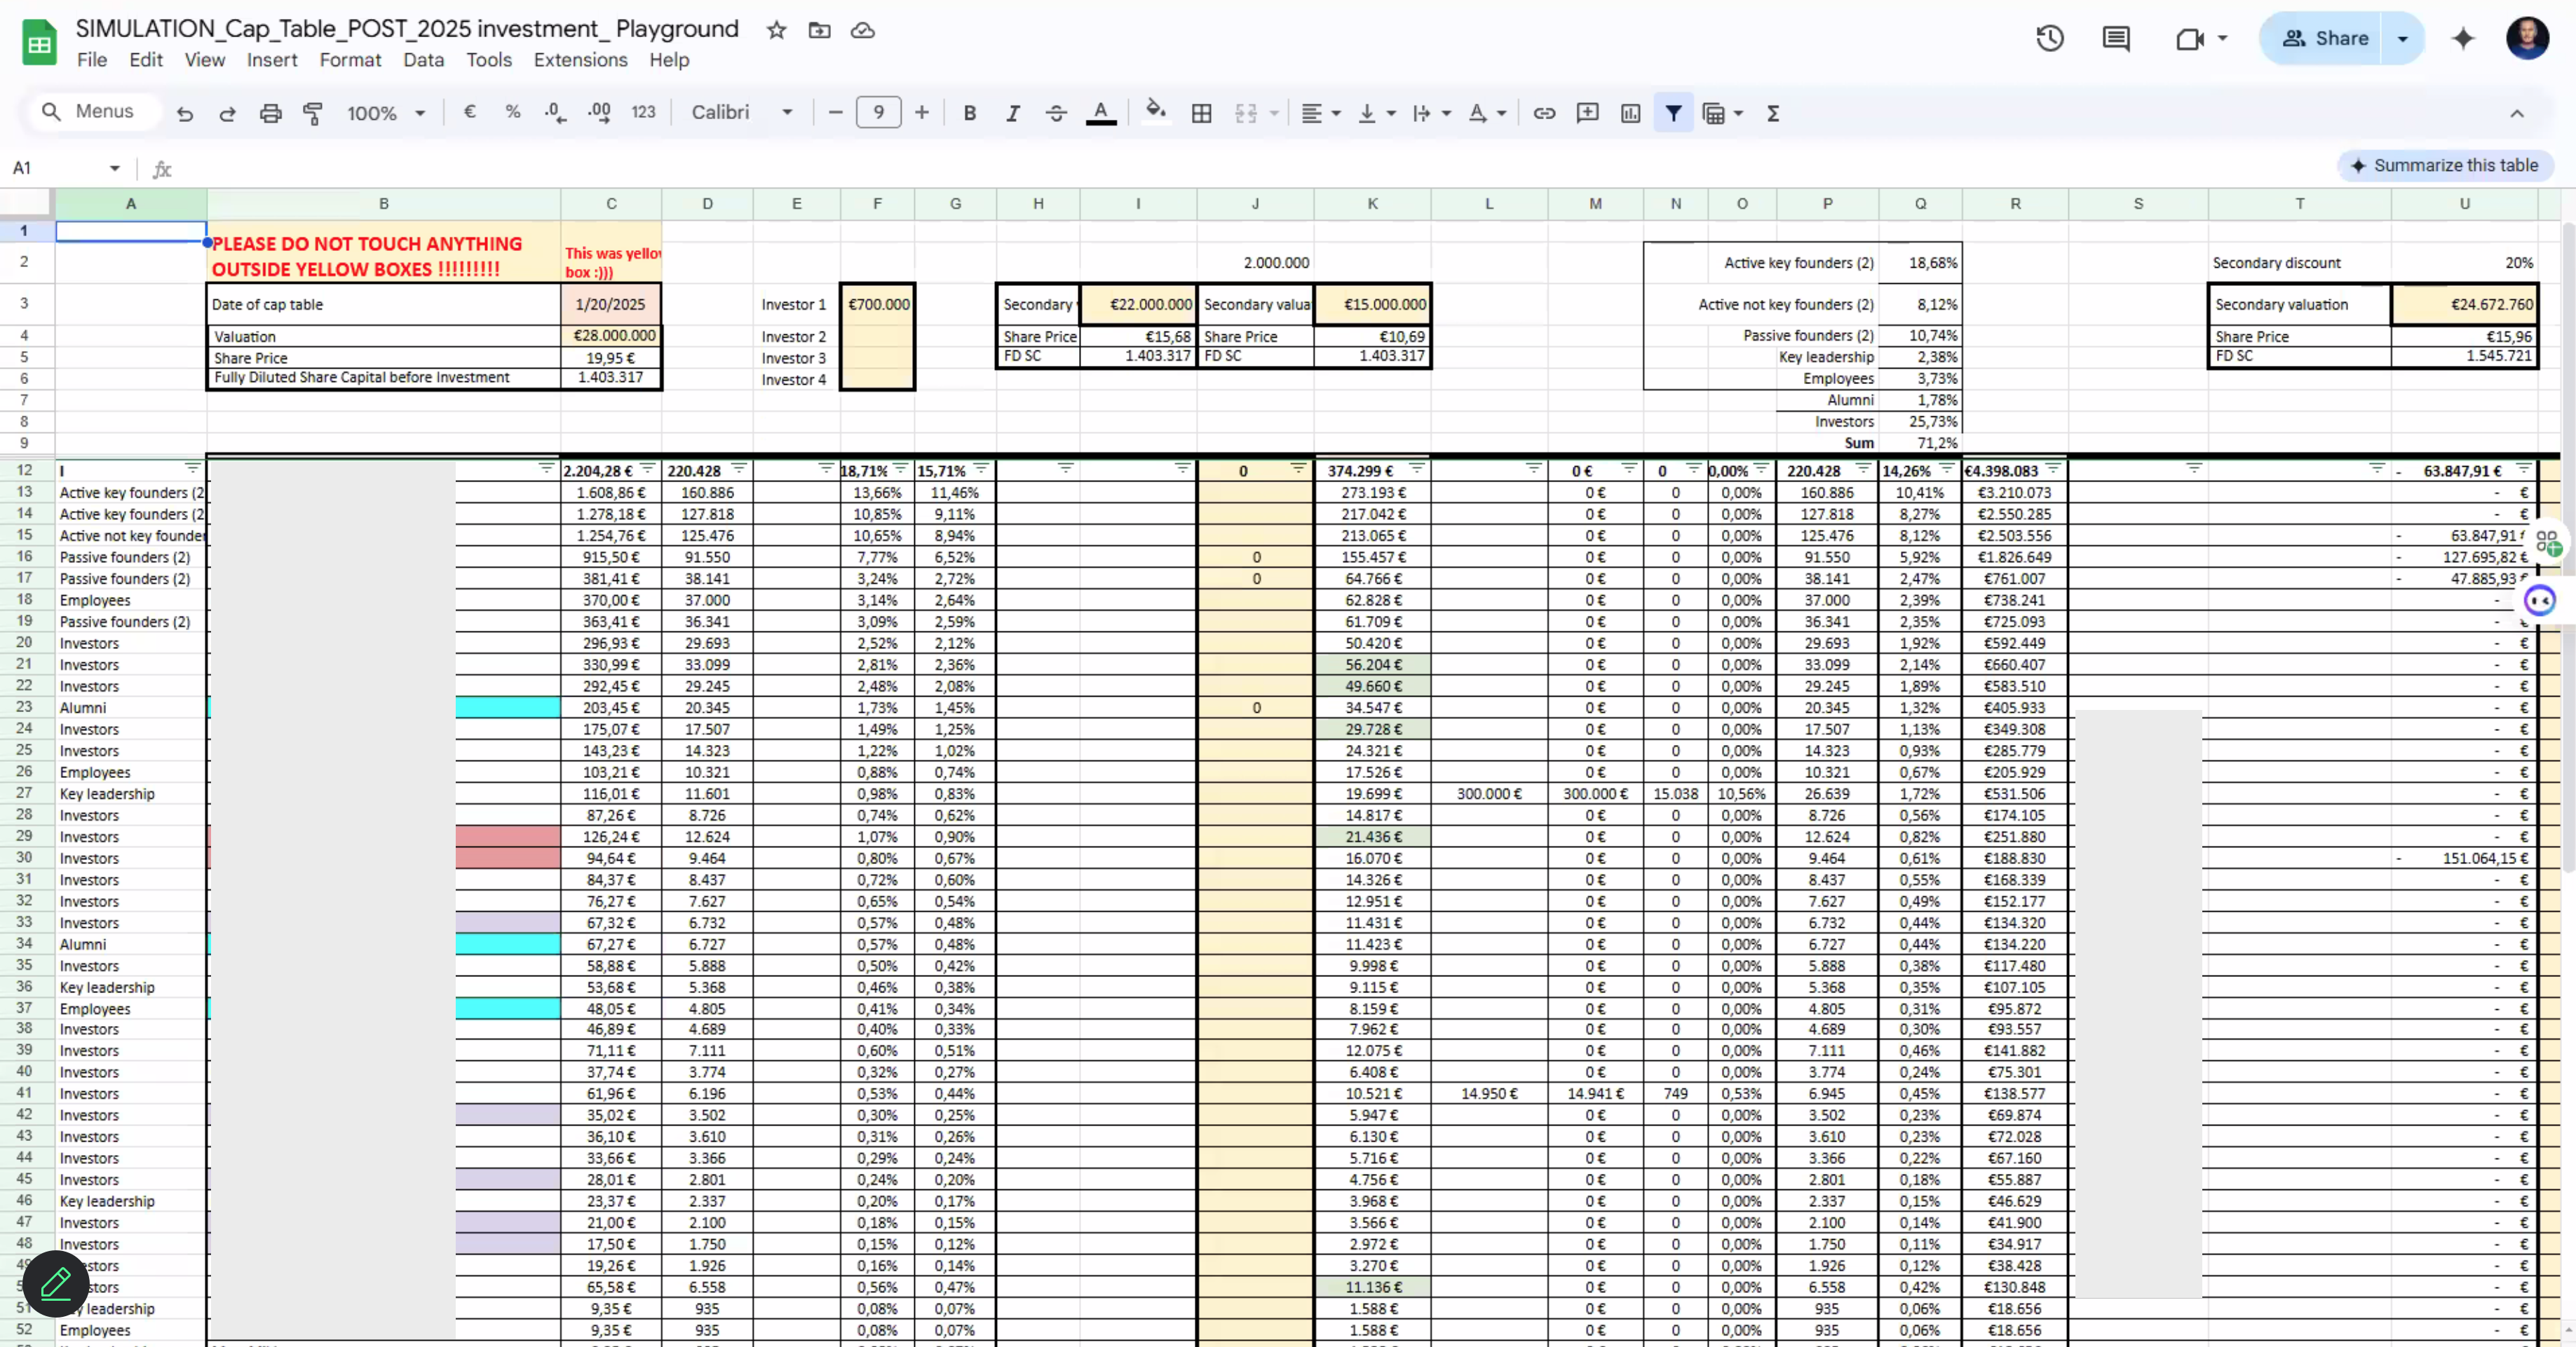2576x1347 pixels.
Task: Open the Calibri font dropdown
Action: 742,113
